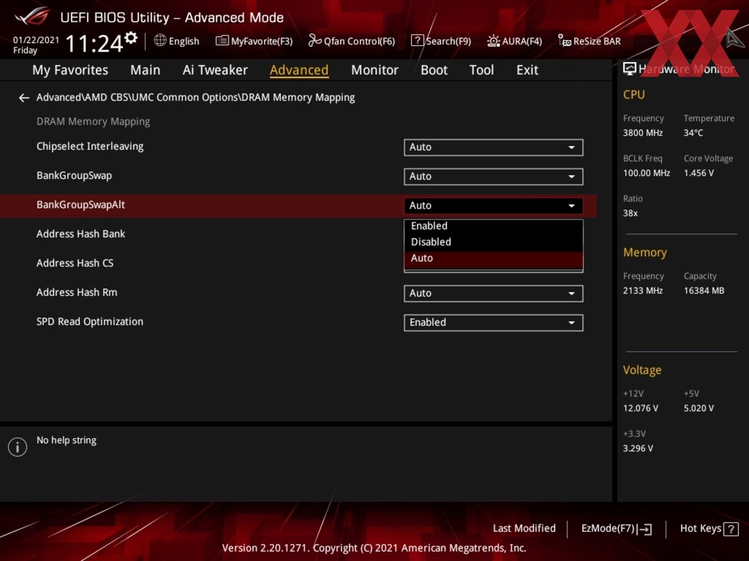
Task: Click the +3.3V reading 3.296 V
Action: [x=638, y=448]
